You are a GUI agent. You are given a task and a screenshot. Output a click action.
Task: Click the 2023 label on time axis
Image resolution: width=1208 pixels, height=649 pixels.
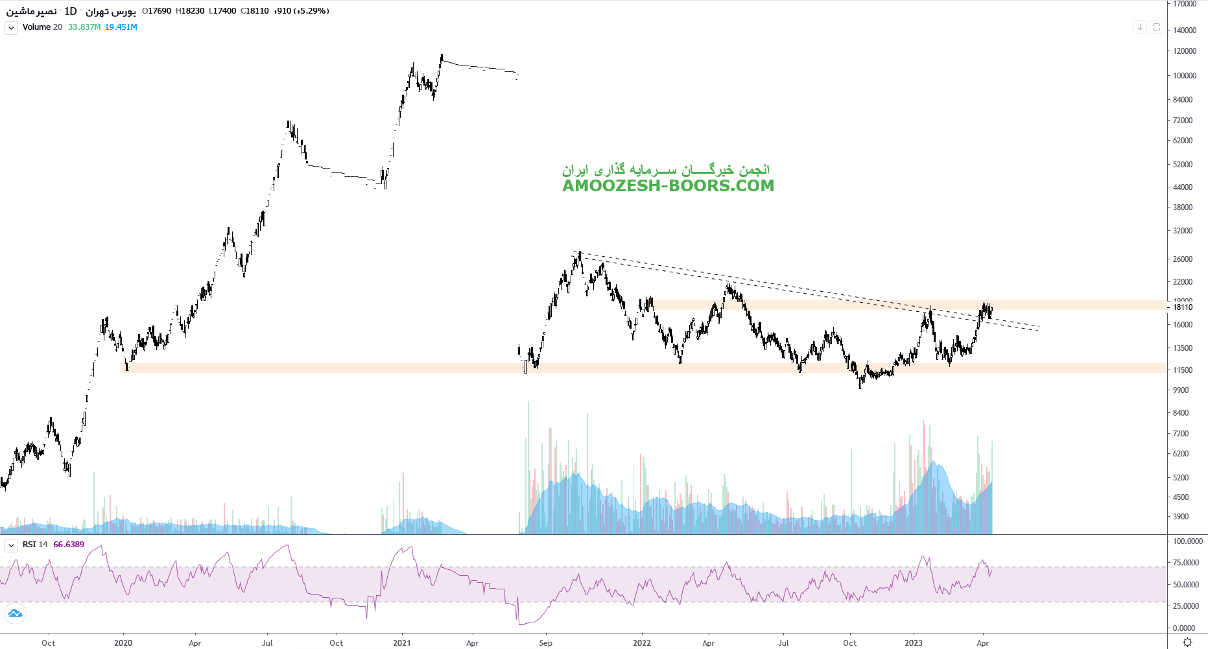coord(913,643)
